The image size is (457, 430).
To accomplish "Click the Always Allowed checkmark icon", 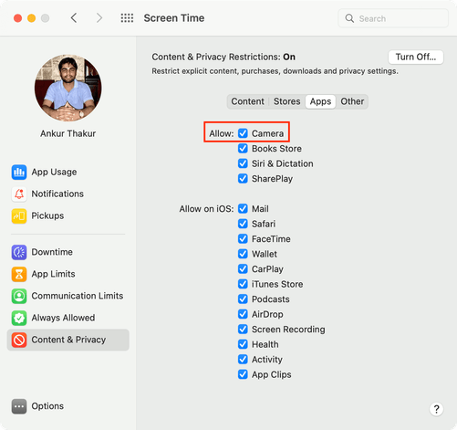I will 19,318.
